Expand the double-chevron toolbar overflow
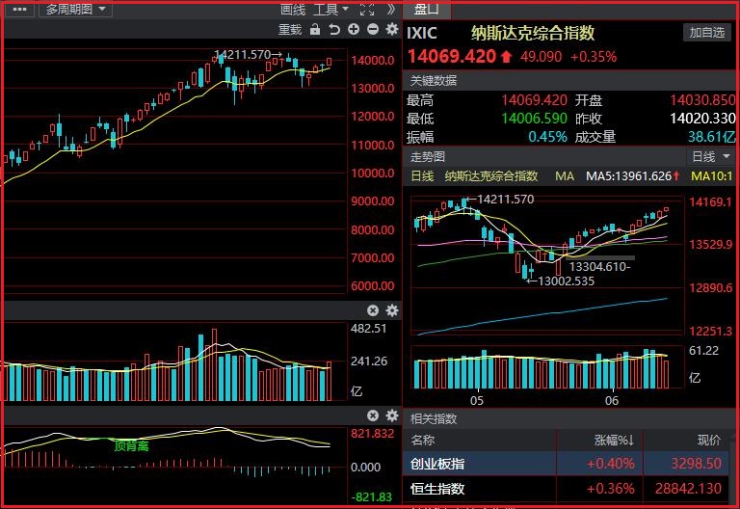 (391, 9)
